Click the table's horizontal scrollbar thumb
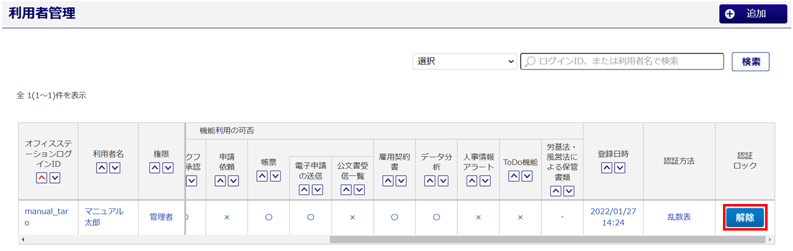The image size is (793, 251). coord(546,239)
